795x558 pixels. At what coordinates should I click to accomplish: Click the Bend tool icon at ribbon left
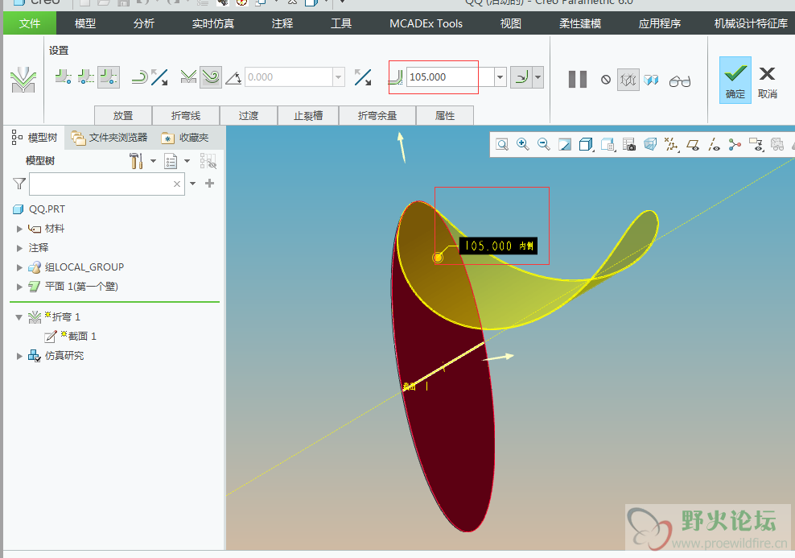(23, 81)
